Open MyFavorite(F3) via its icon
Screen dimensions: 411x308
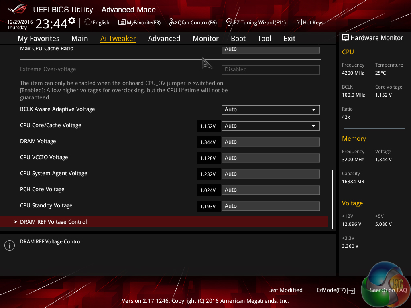click(x=122, y=22)
